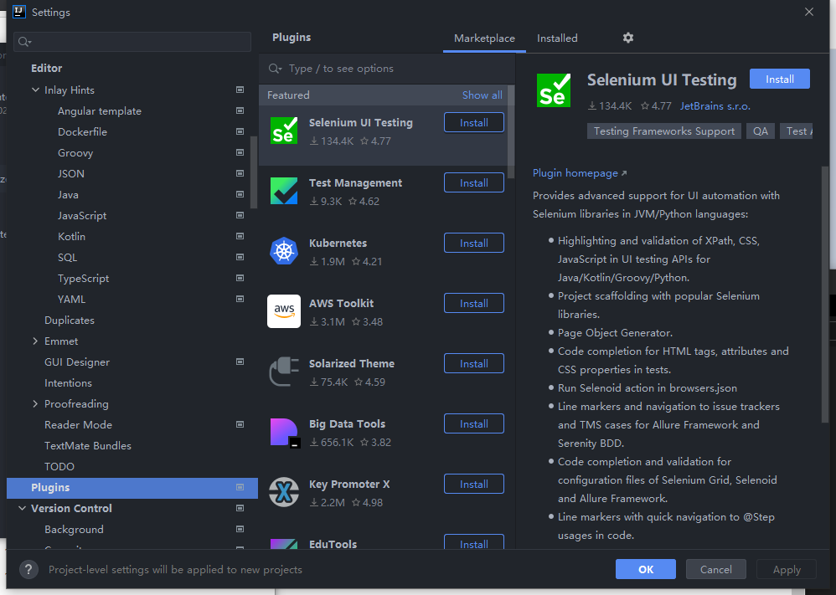Screen dimensions: 836x595
Task: Switch to the Marketplace tab
Action: click(x=484, y=38)
